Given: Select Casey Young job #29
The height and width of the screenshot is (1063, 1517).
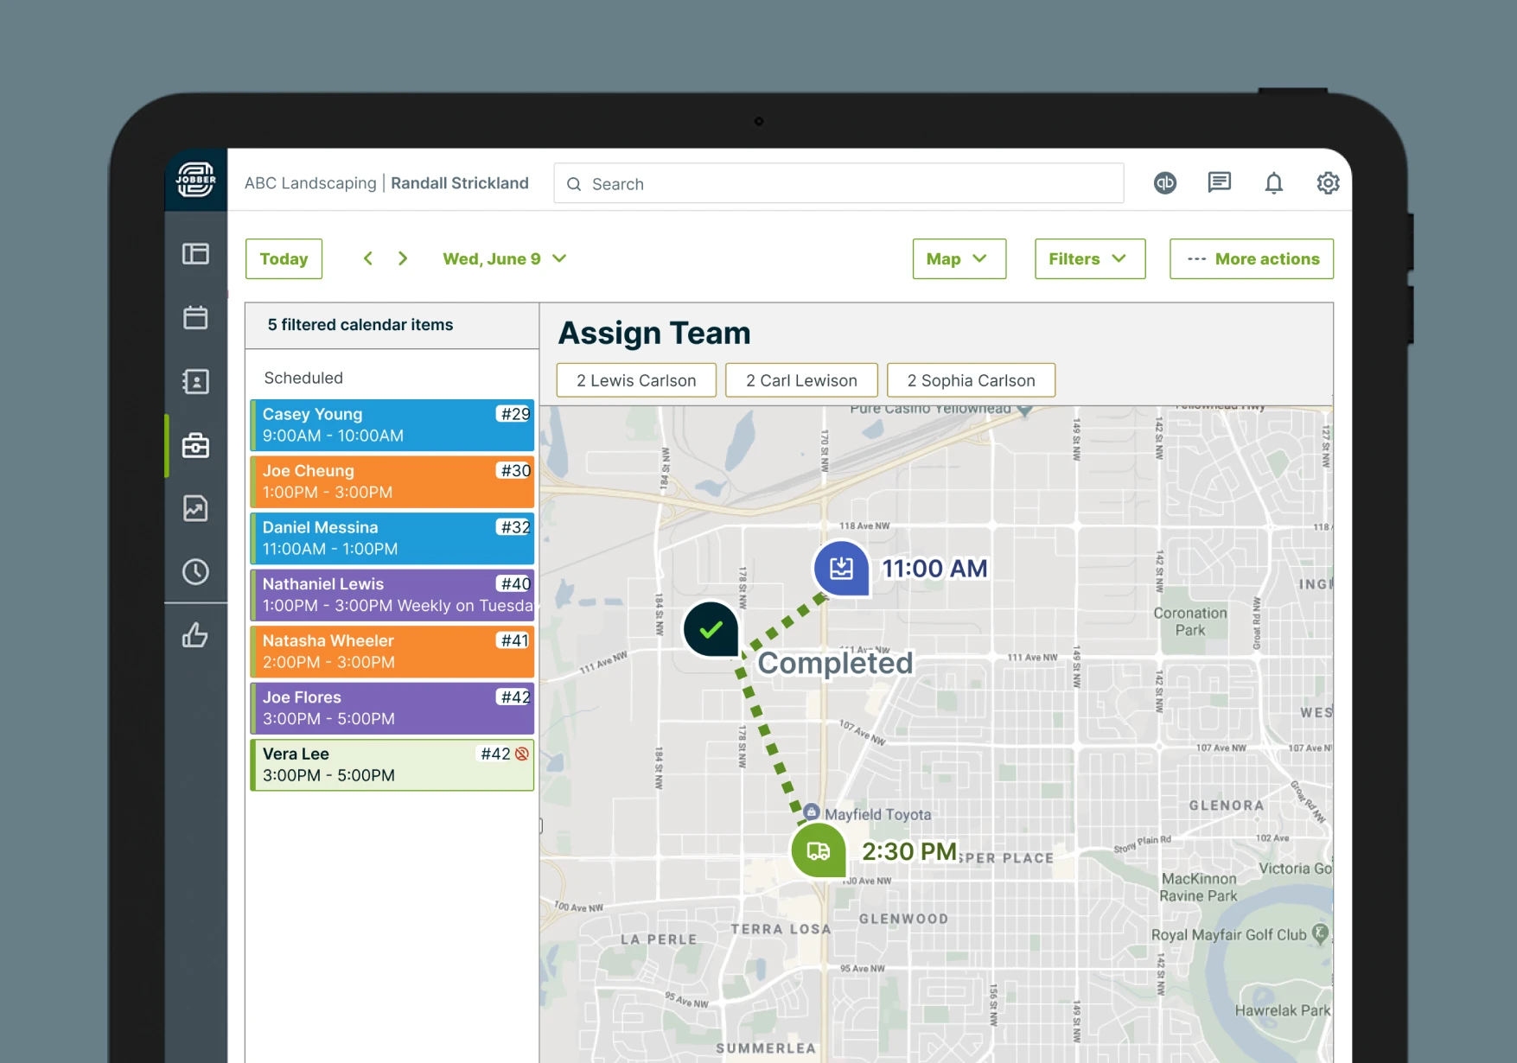Looking at the screenshot, I should 392,425.
